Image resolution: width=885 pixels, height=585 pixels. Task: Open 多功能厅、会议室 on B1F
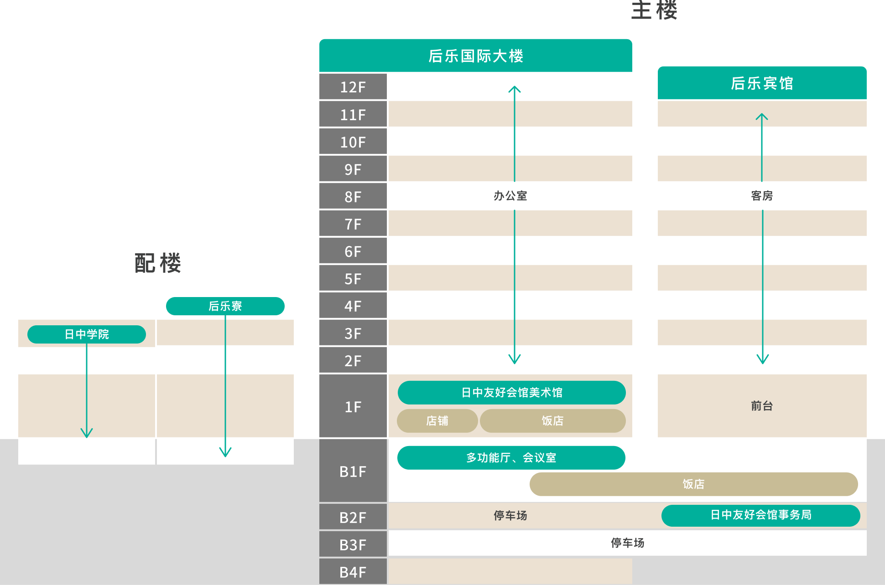pyautogui.click(x=511, y=458)
